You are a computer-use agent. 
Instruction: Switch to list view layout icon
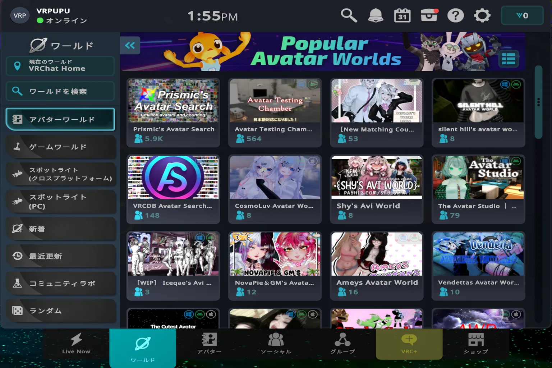[509, 59]
